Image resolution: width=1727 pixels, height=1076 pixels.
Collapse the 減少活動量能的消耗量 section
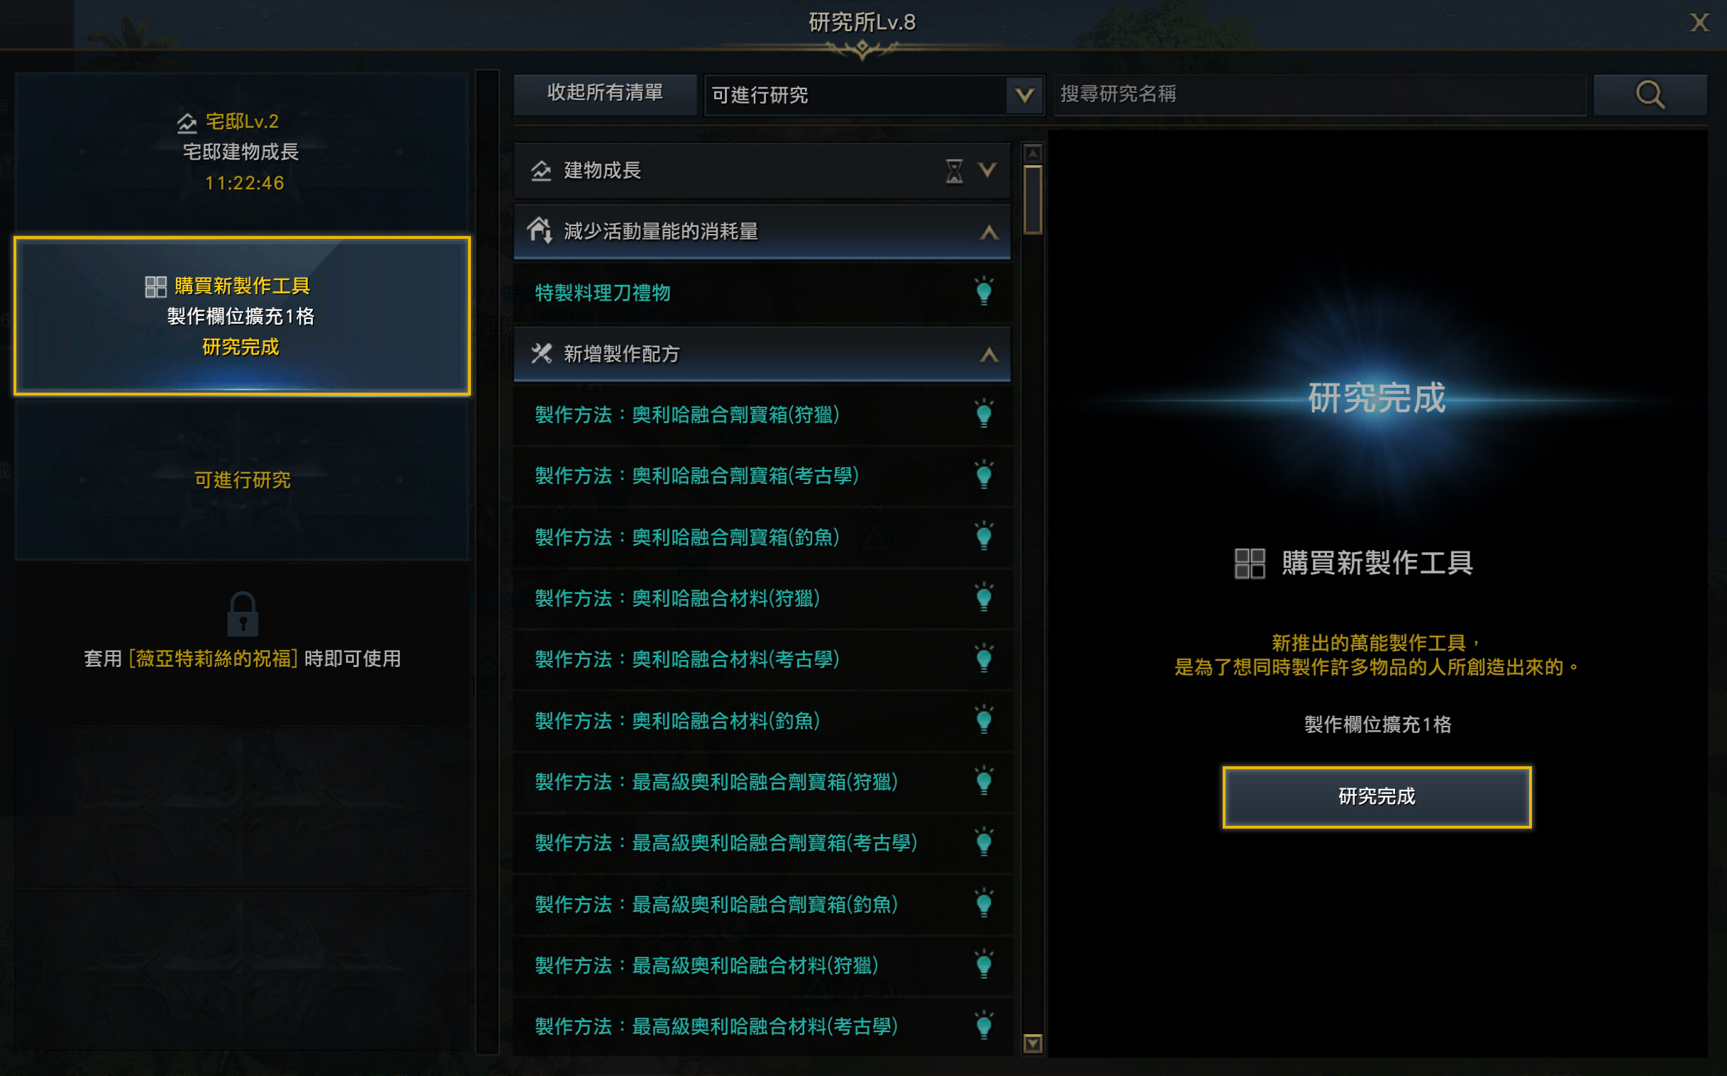coord(989,232)
